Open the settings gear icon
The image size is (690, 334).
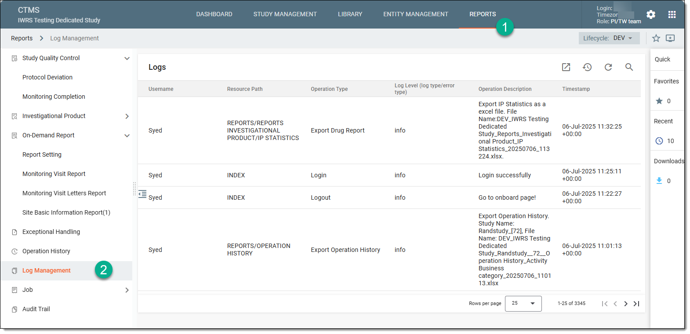click(x=651, y=14)
